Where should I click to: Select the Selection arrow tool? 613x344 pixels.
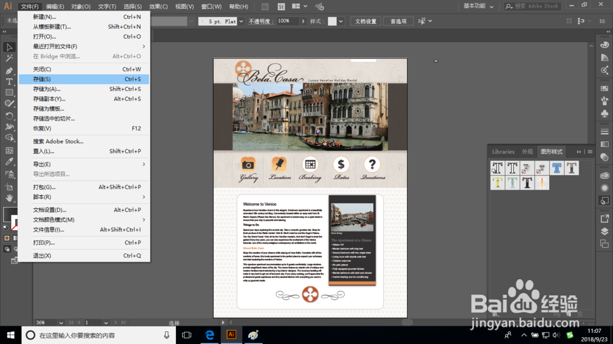coord(9,47)
